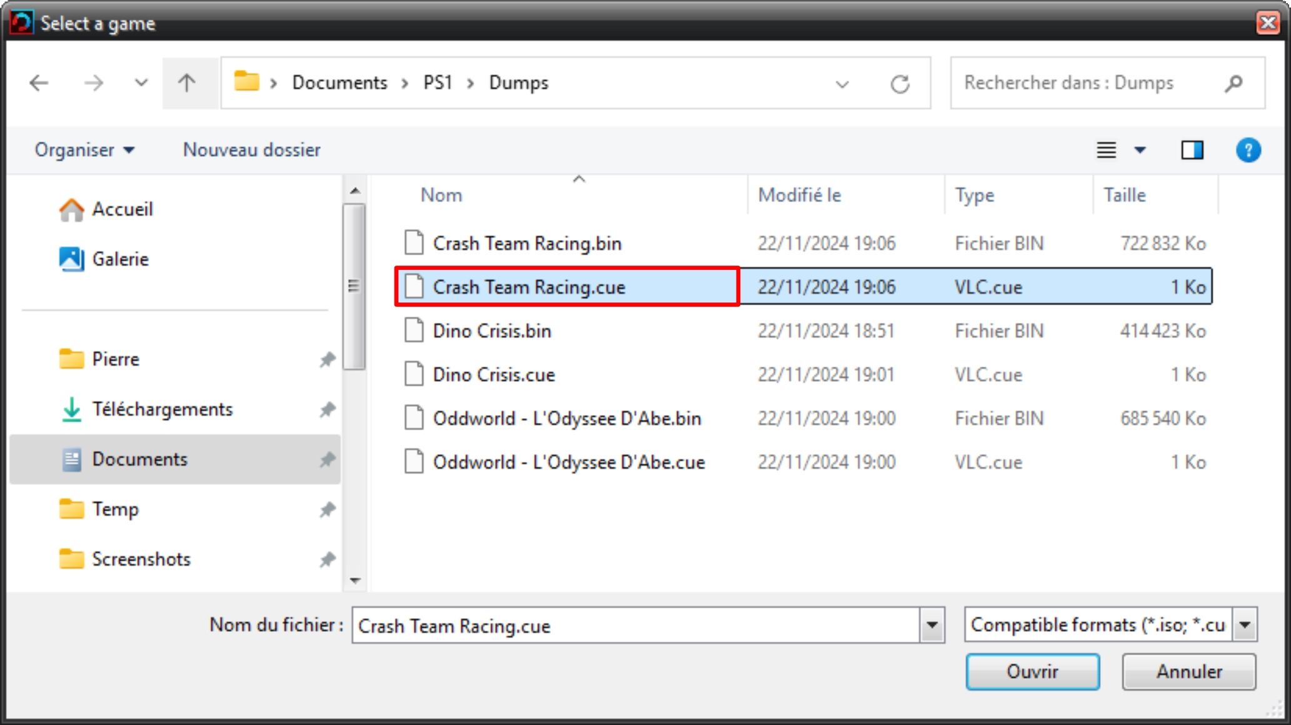Select file Oddworld - L'Odyssee D'Abe.bin
The width and height of the screenshot is (1291, 725).
click(x=567, y=418)
